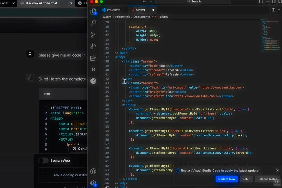Dismiss the update notification with X
Screen dimensions: 282x188
[277, 171]
